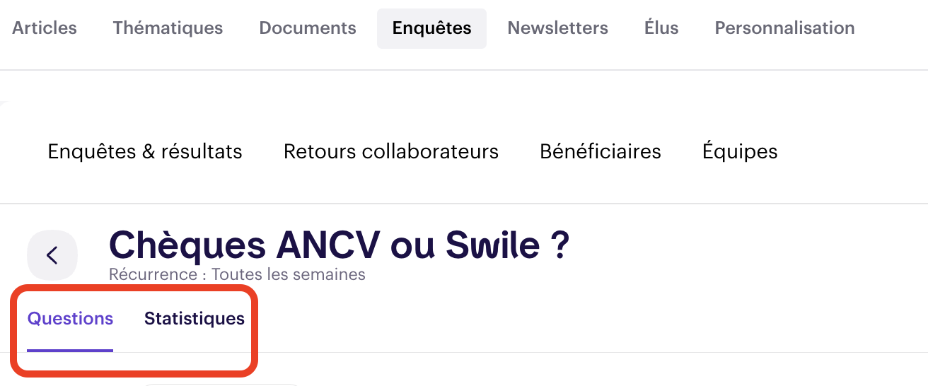This screenshot has width=928, height=386.
Task: Select Enquêtes & résultats in sub-navigation
Action: (x=145, y=151)
